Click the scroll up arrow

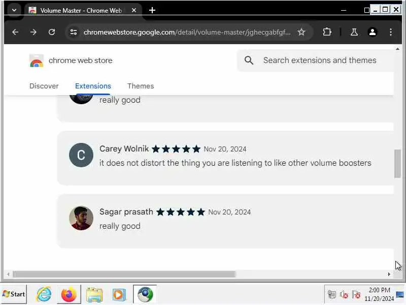[x=397, y=49]
